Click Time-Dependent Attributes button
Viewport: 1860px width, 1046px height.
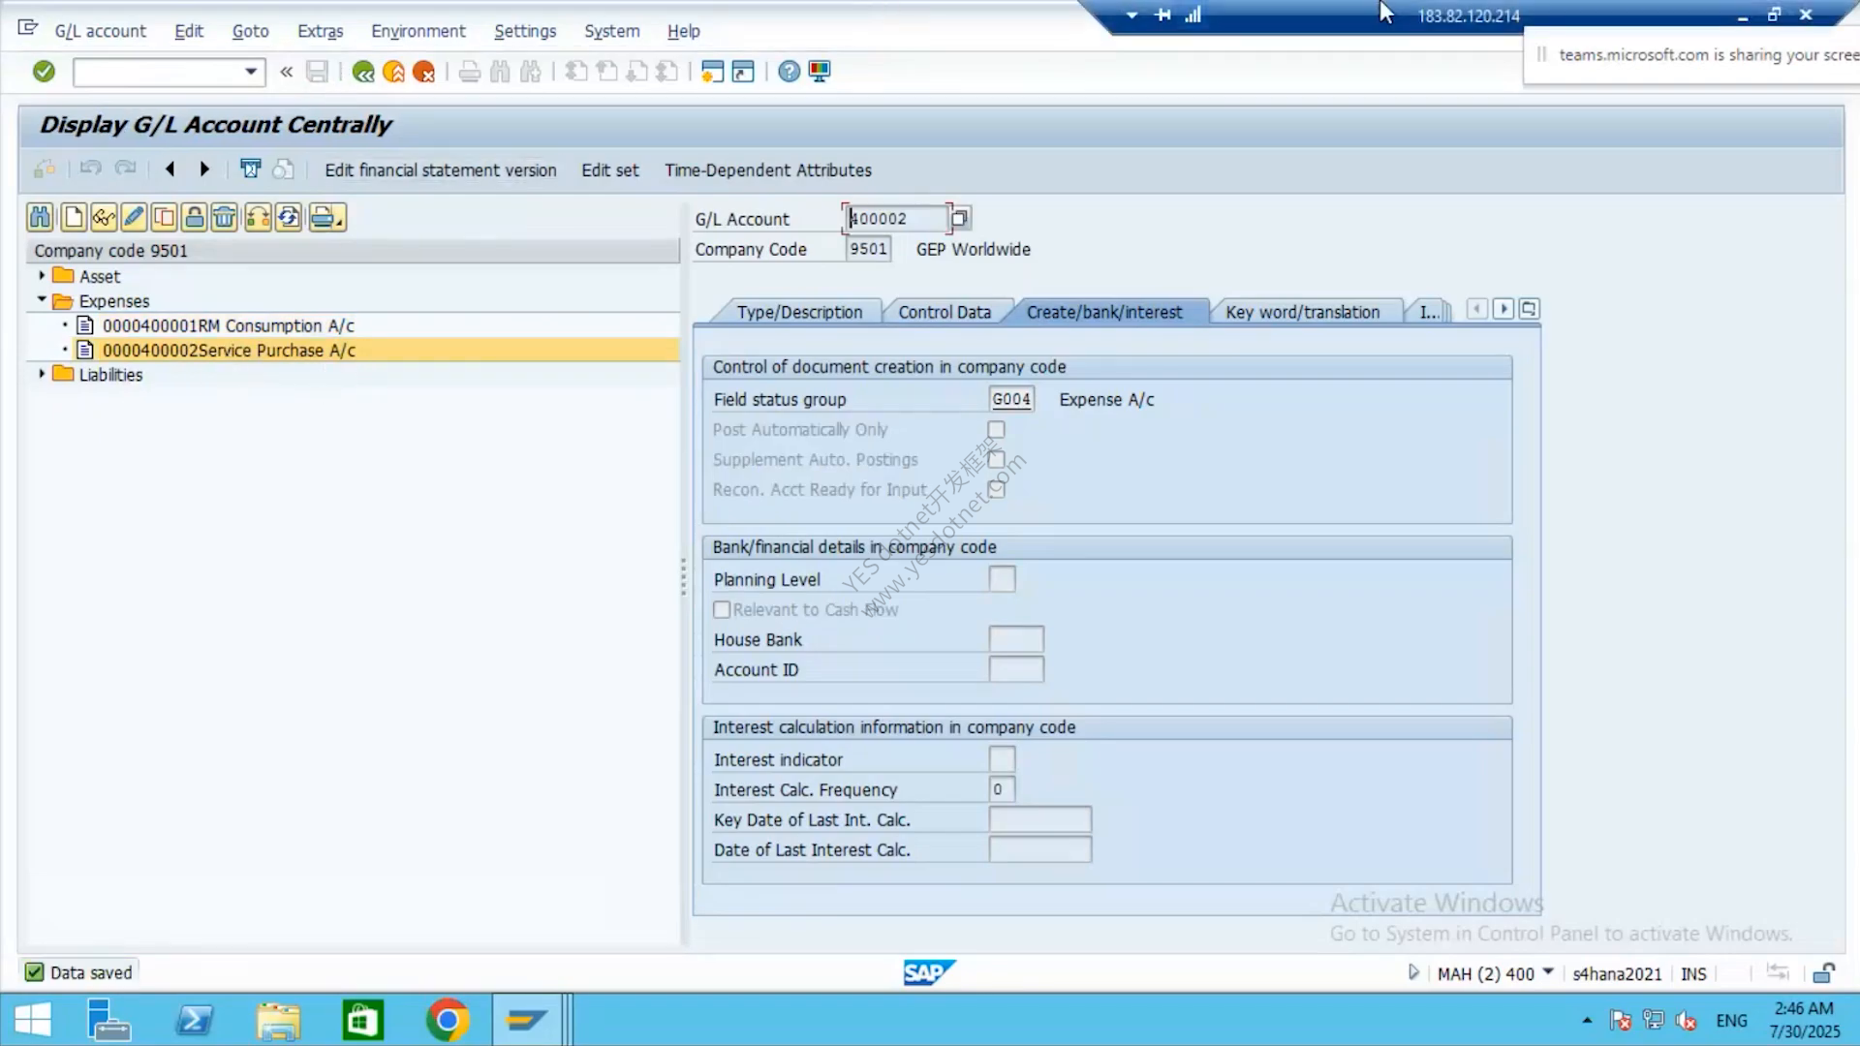coord(768,170)
